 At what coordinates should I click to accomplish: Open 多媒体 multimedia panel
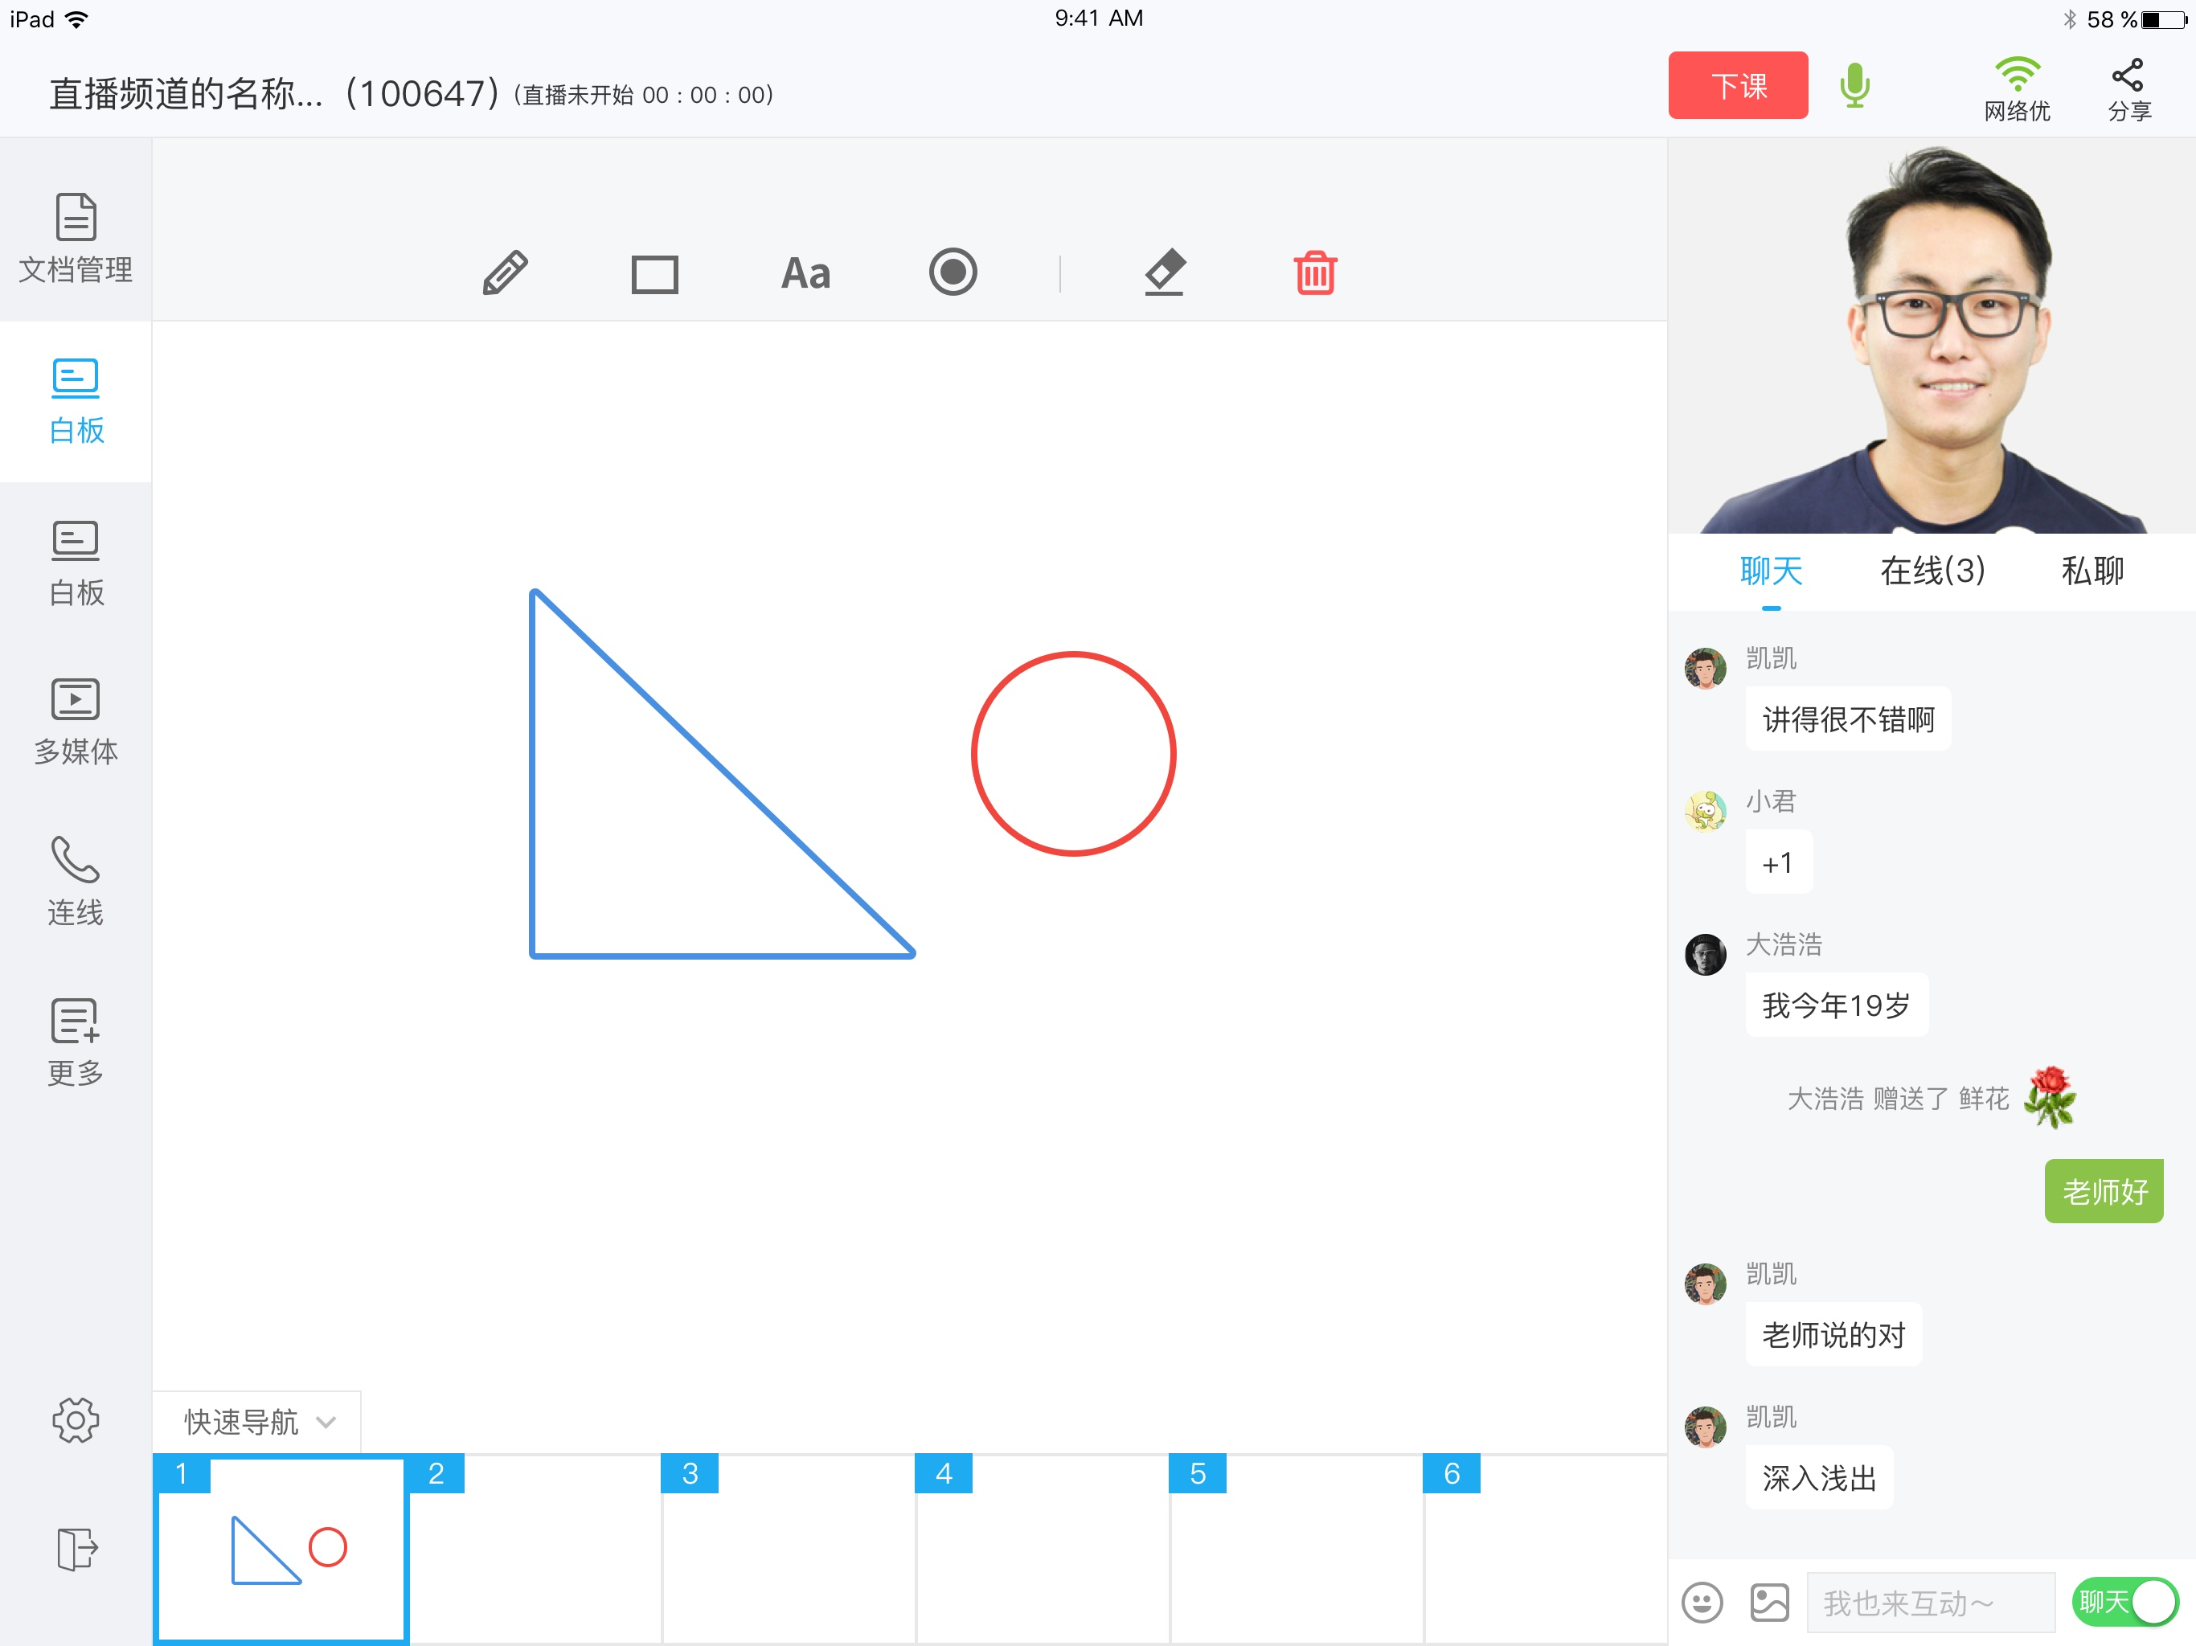point(76,722)
